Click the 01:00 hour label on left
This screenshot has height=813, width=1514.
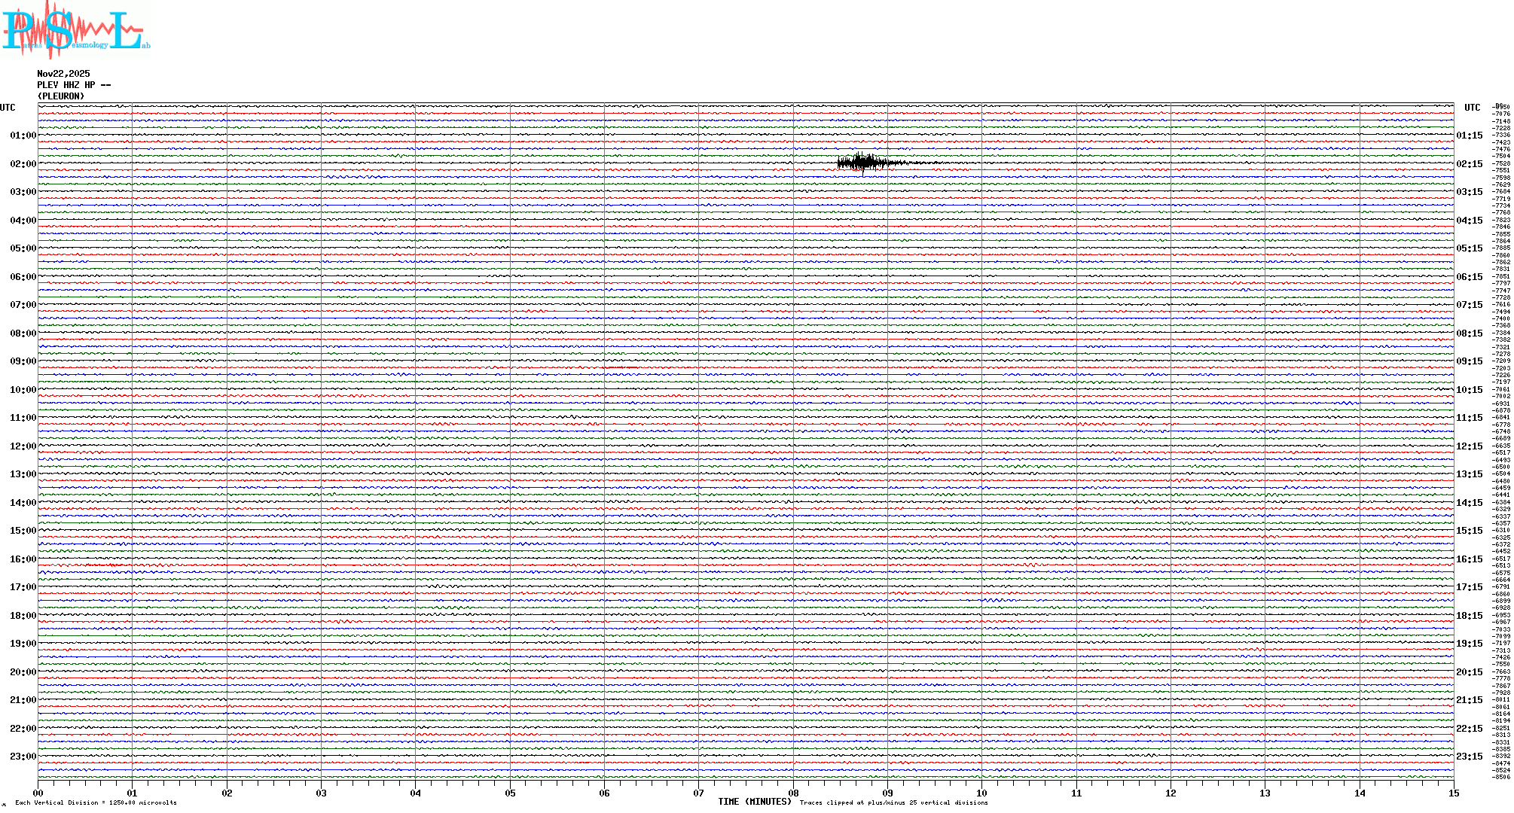[x=23, y=135]
